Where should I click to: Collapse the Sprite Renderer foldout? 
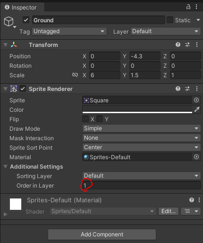[x=6, y=89]
